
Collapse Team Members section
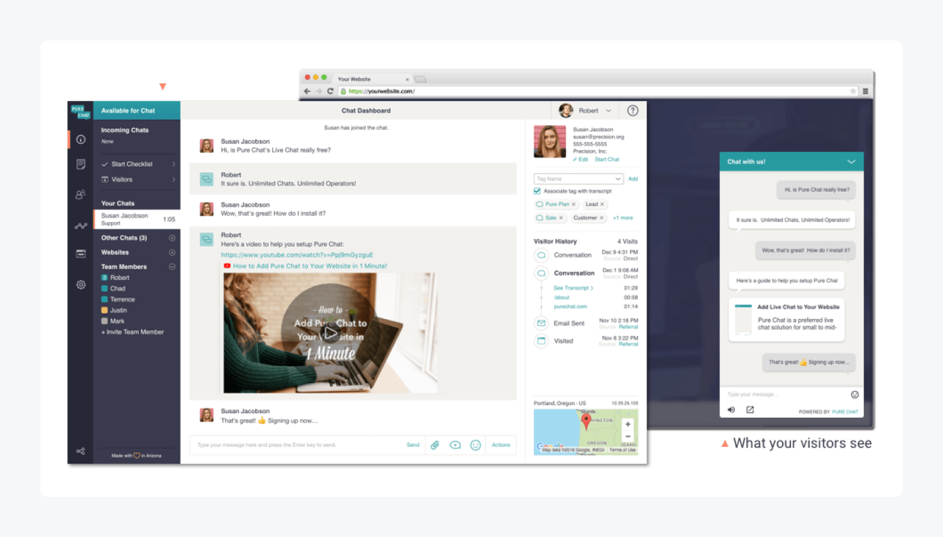pyautogui.click(x=172, y=267)
